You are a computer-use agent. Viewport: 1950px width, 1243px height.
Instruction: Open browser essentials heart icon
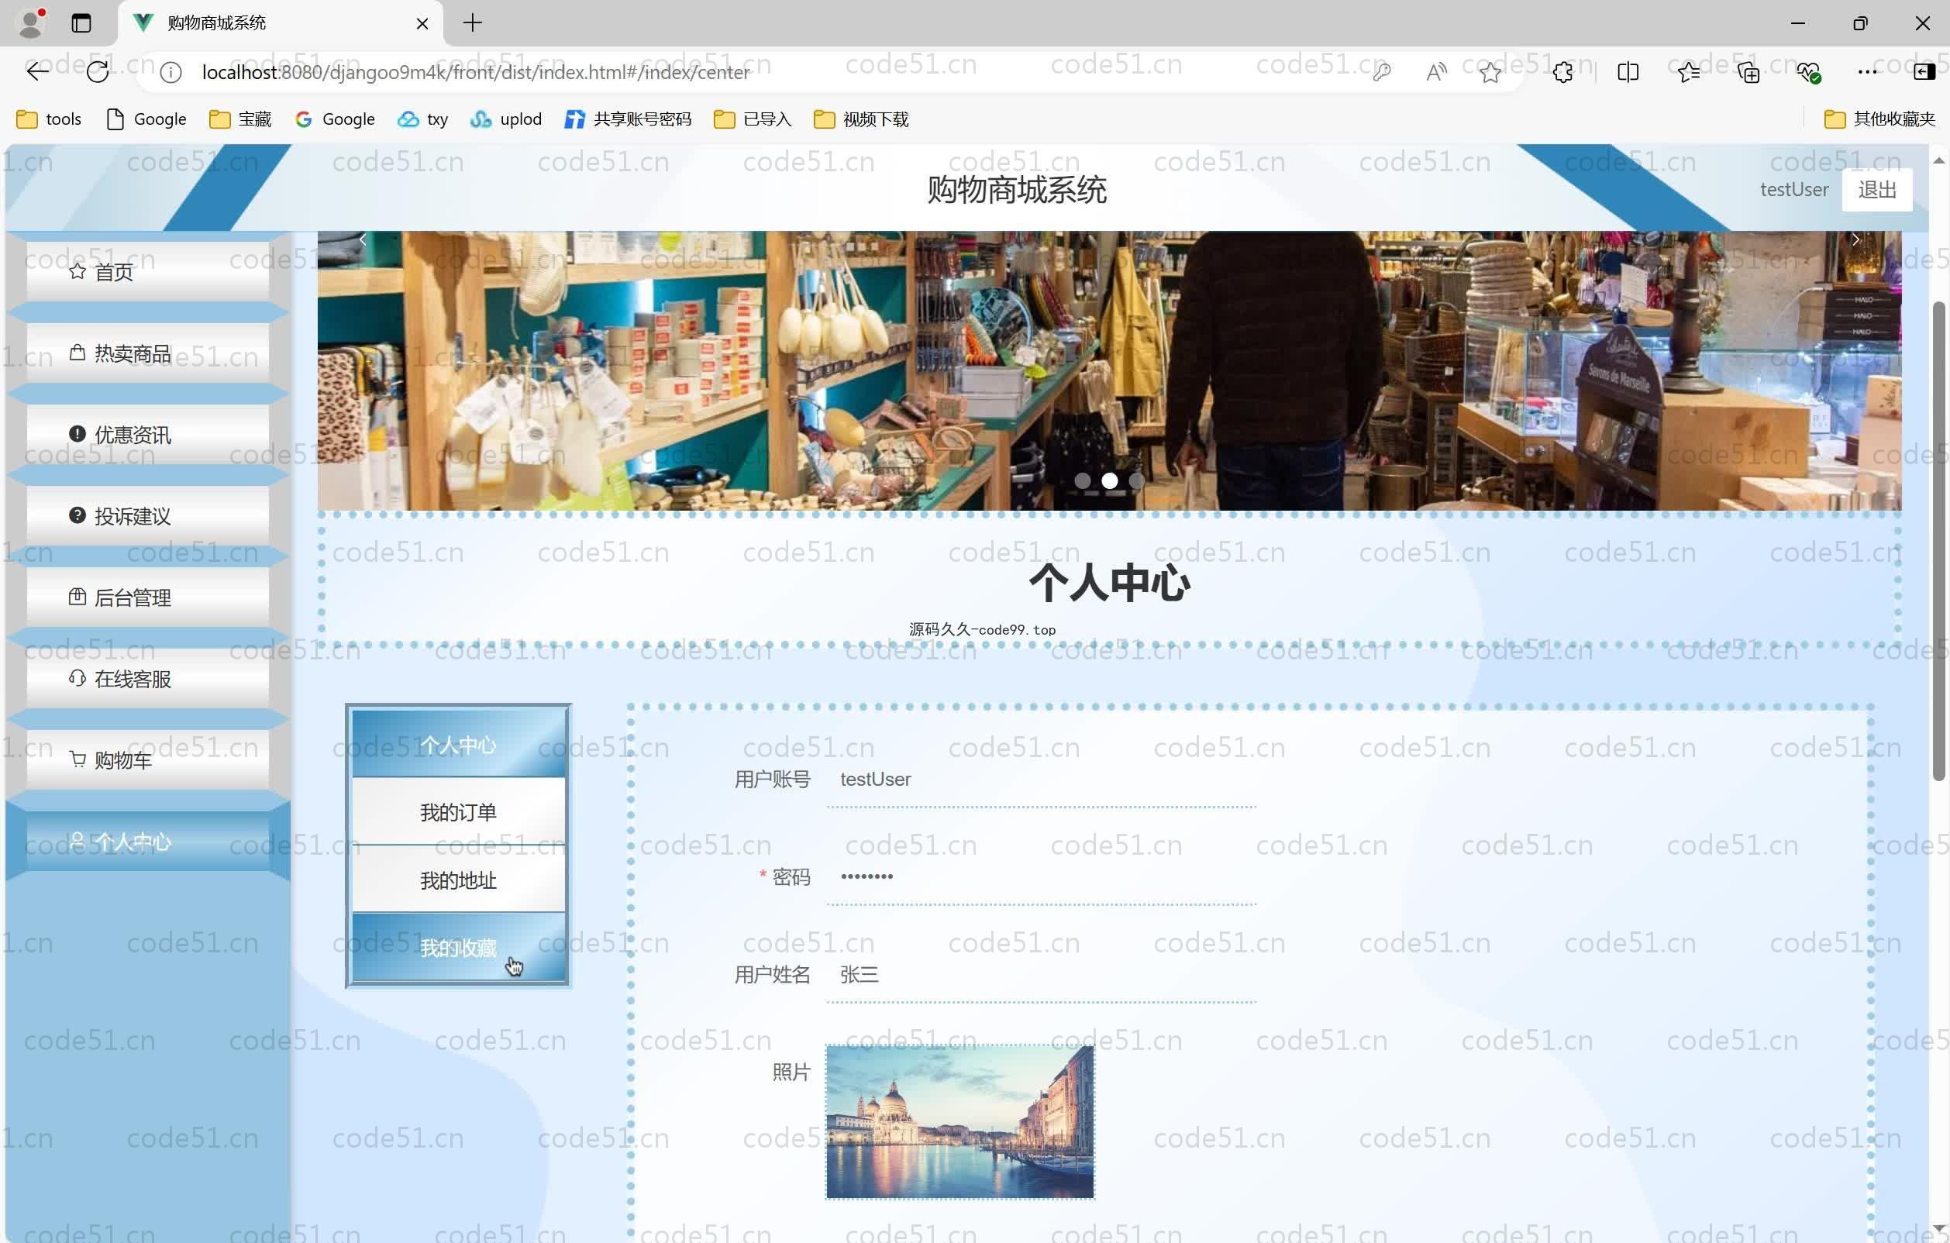[x=1807, y=73]
